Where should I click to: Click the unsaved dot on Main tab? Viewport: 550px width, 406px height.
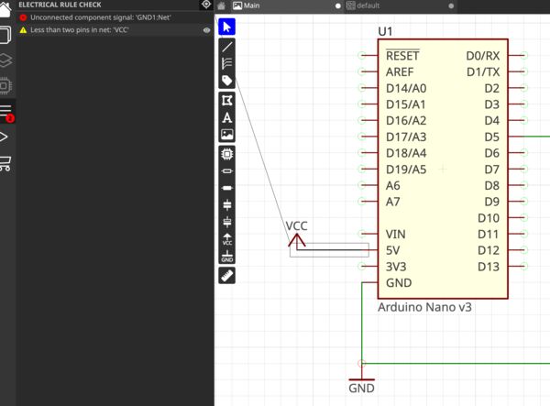coord(337,6)
